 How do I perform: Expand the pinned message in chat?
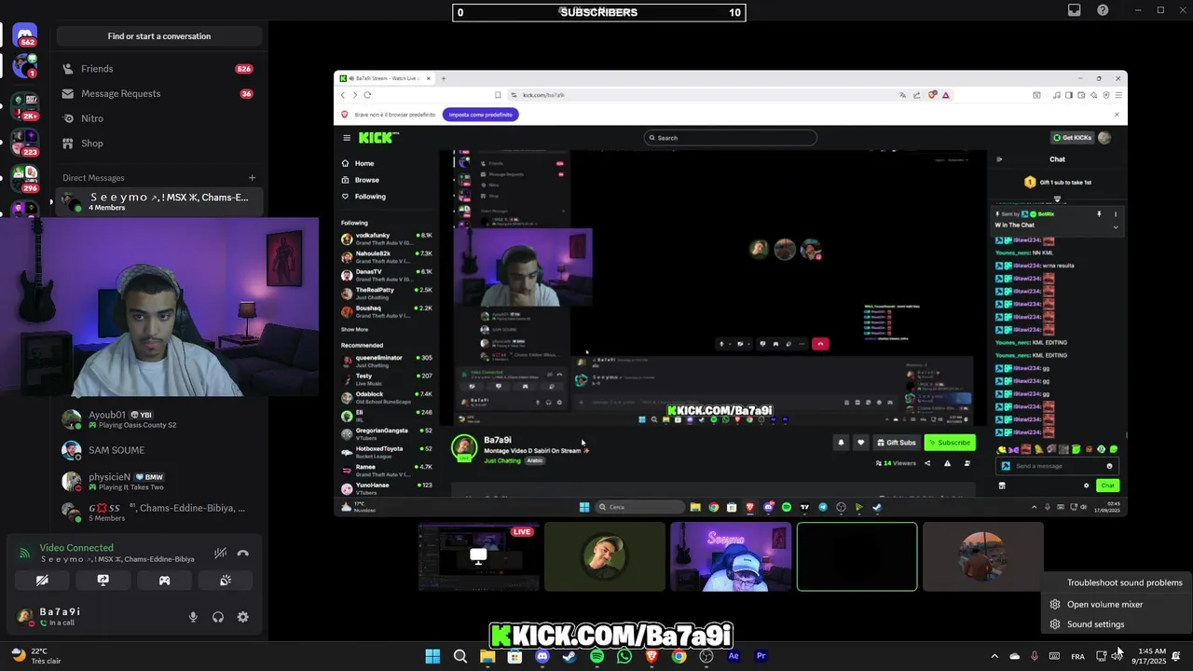point(1116,226)
